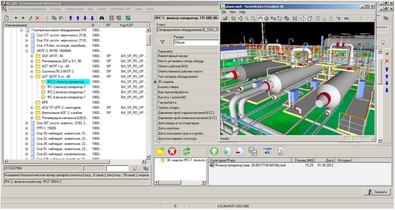Screen dimensions: 395x210
Task: Select the Pan hand tool in NavisWorks
Action: 260,18
